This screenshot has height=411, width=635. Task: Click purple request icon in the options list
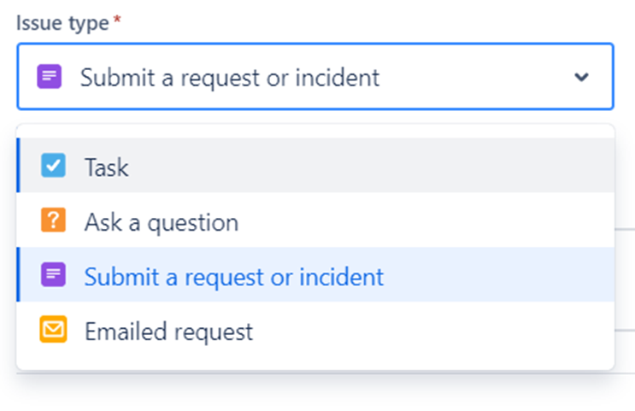pyautogui.click(x=53, y=274)
